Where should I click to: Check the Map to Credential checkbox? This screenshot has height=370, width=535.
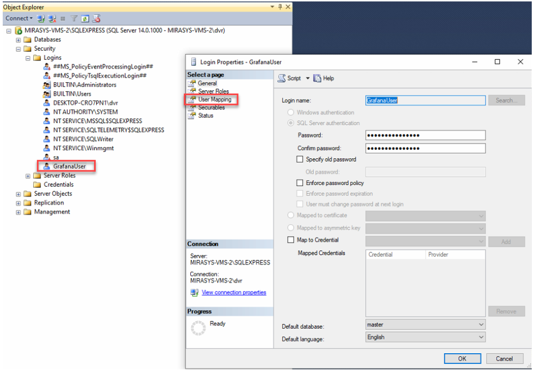(x=290, y=240)
